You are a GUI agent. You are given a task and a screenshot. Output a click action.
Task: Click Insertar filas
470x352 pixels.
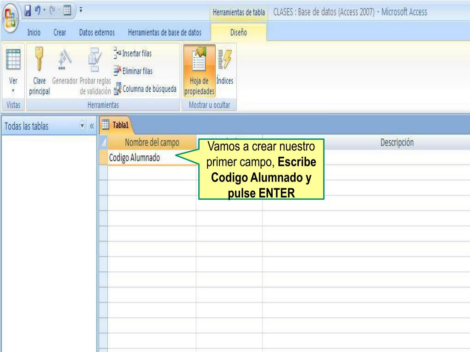(x=133, y=53)
